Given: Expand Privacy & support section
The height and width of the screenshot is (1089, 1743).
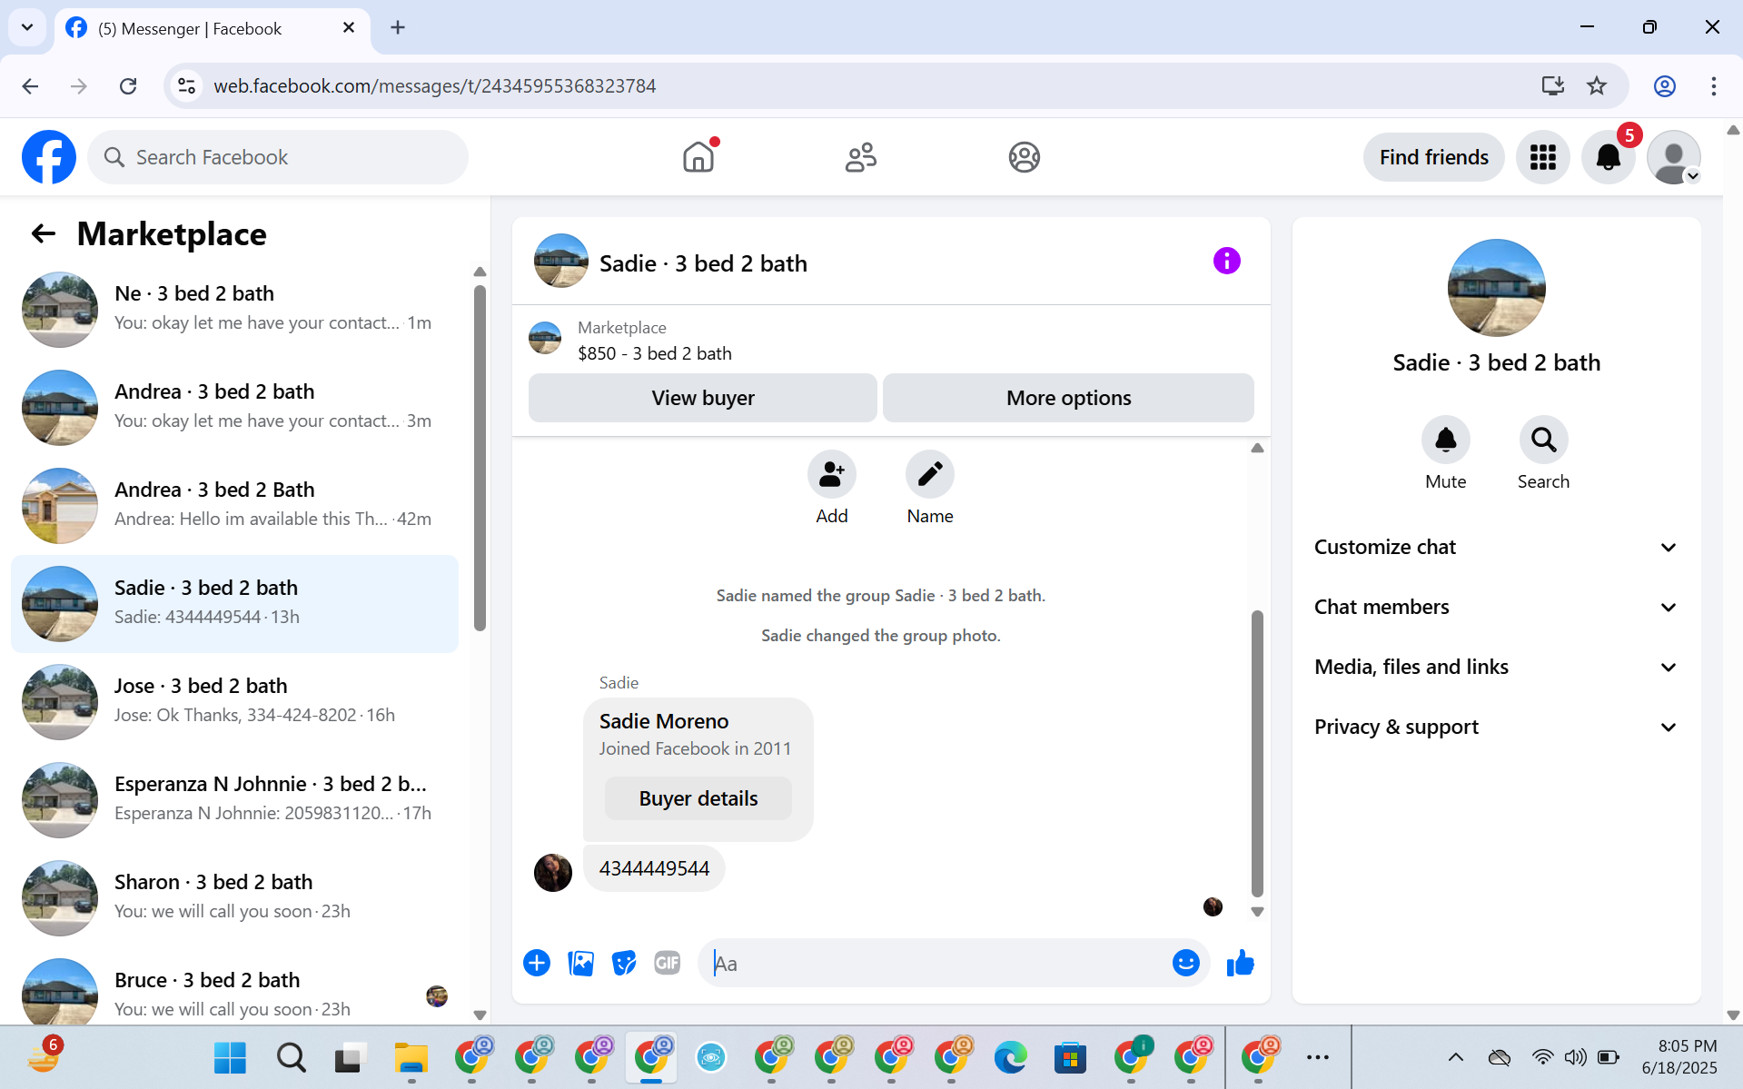Looking at the screenshot, I should tap(1495, 727).
